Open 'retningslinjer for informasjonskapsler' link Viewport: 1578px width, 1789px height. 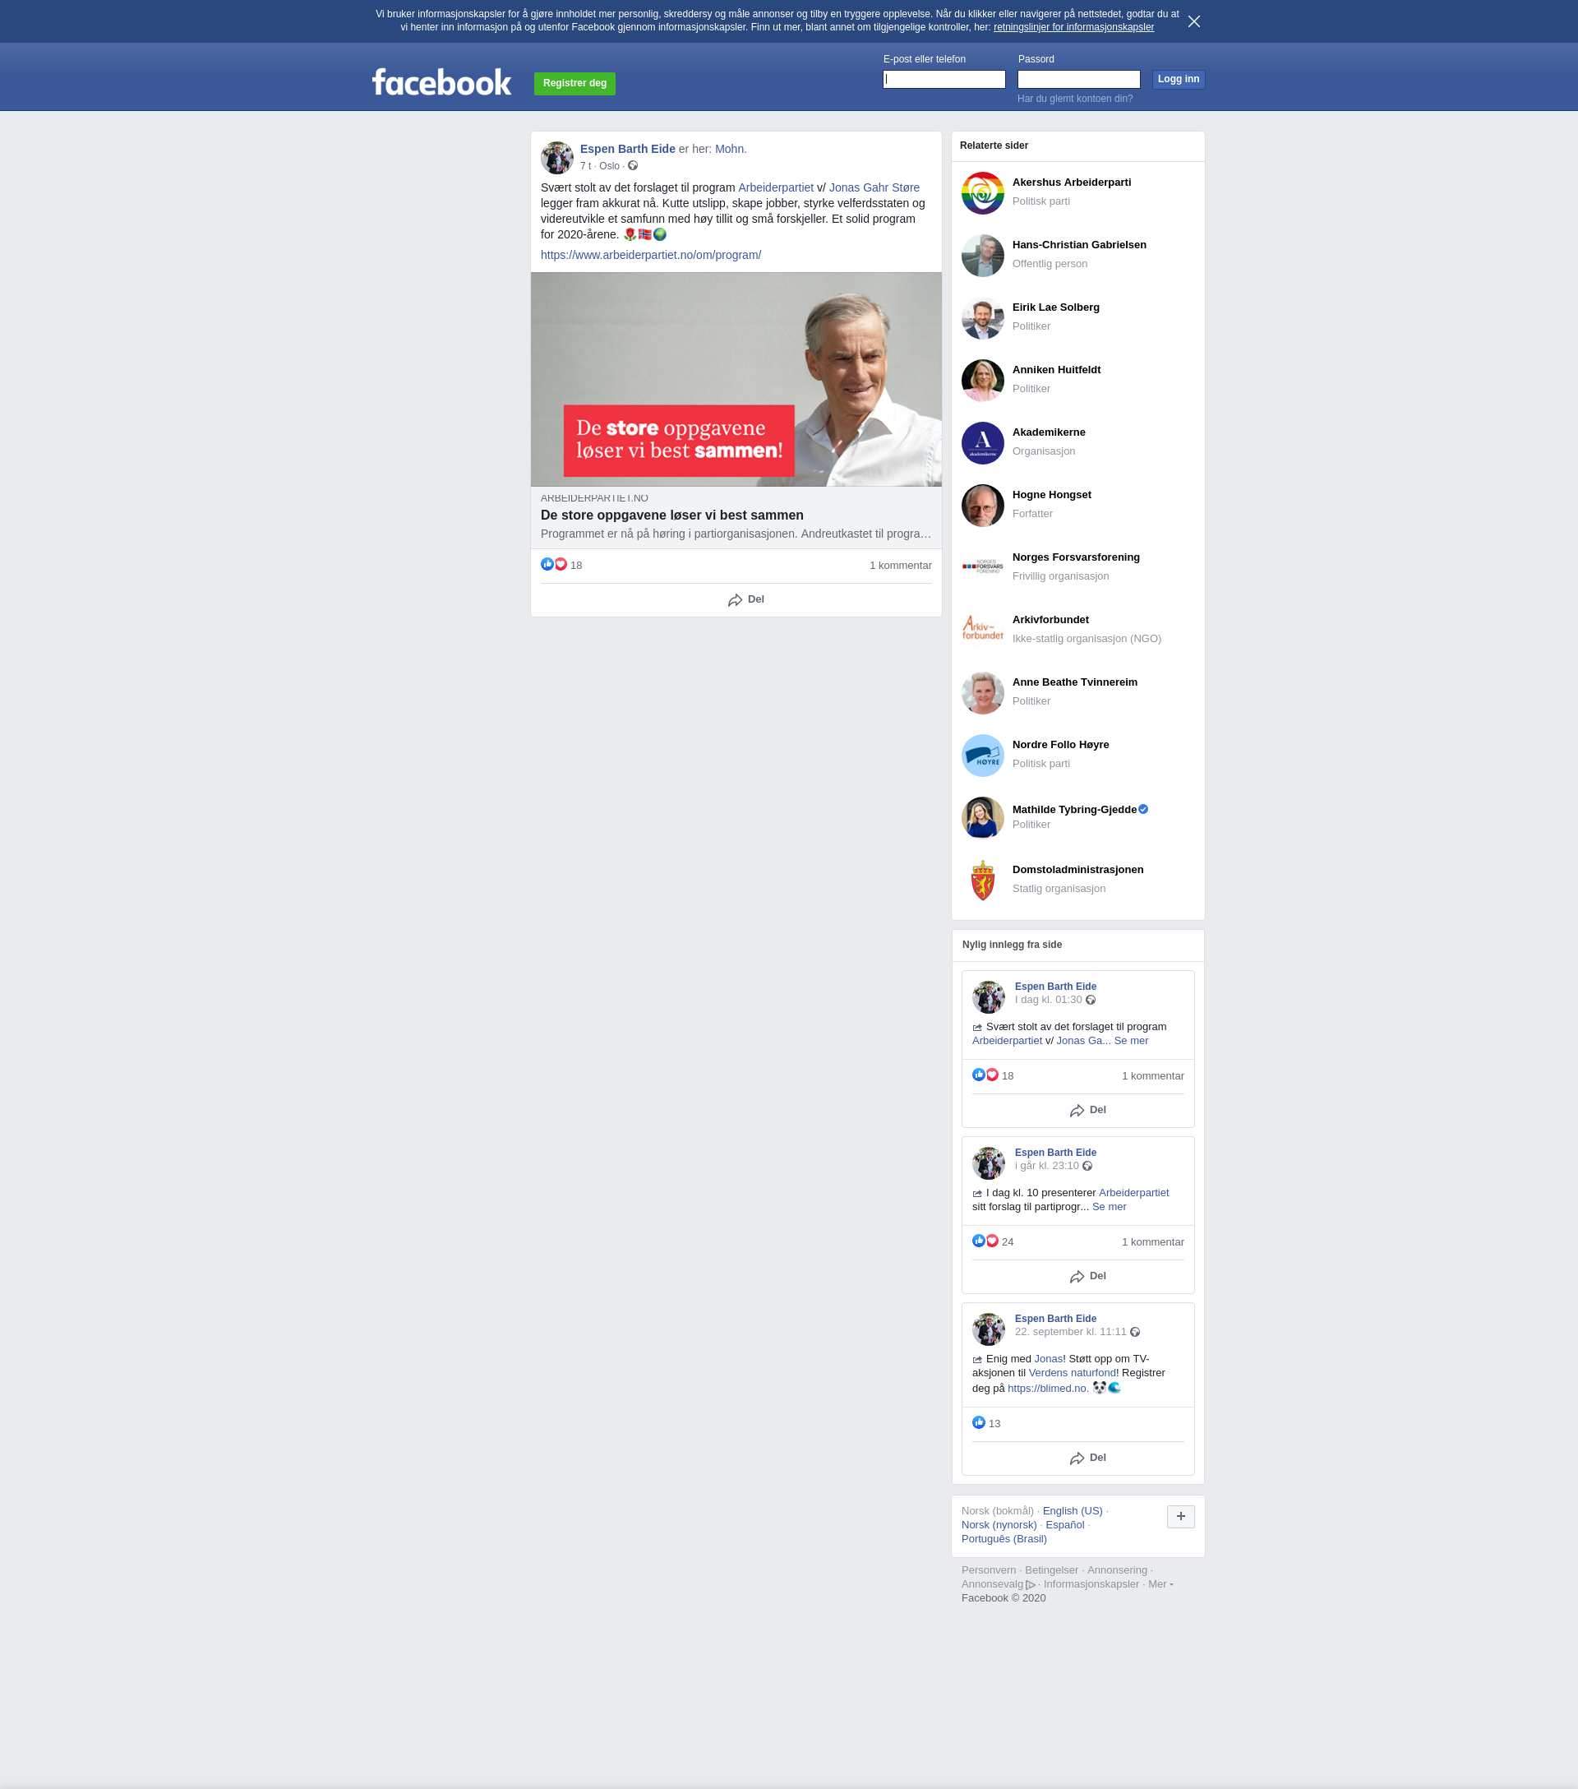click(1073, 27)
